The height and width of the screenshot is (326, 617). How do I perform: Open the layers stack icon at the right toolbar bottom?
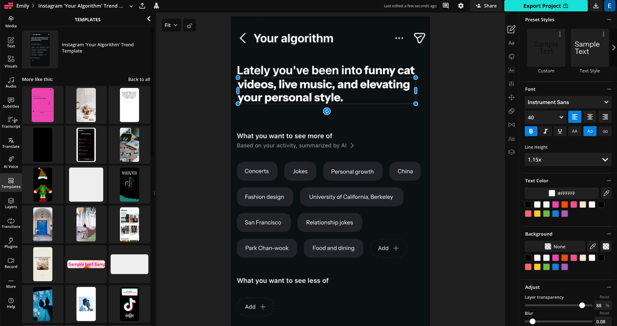[511, 152]
